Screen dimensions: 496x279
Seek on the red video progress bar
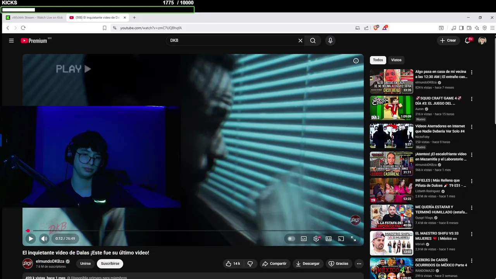click(193, 231)
